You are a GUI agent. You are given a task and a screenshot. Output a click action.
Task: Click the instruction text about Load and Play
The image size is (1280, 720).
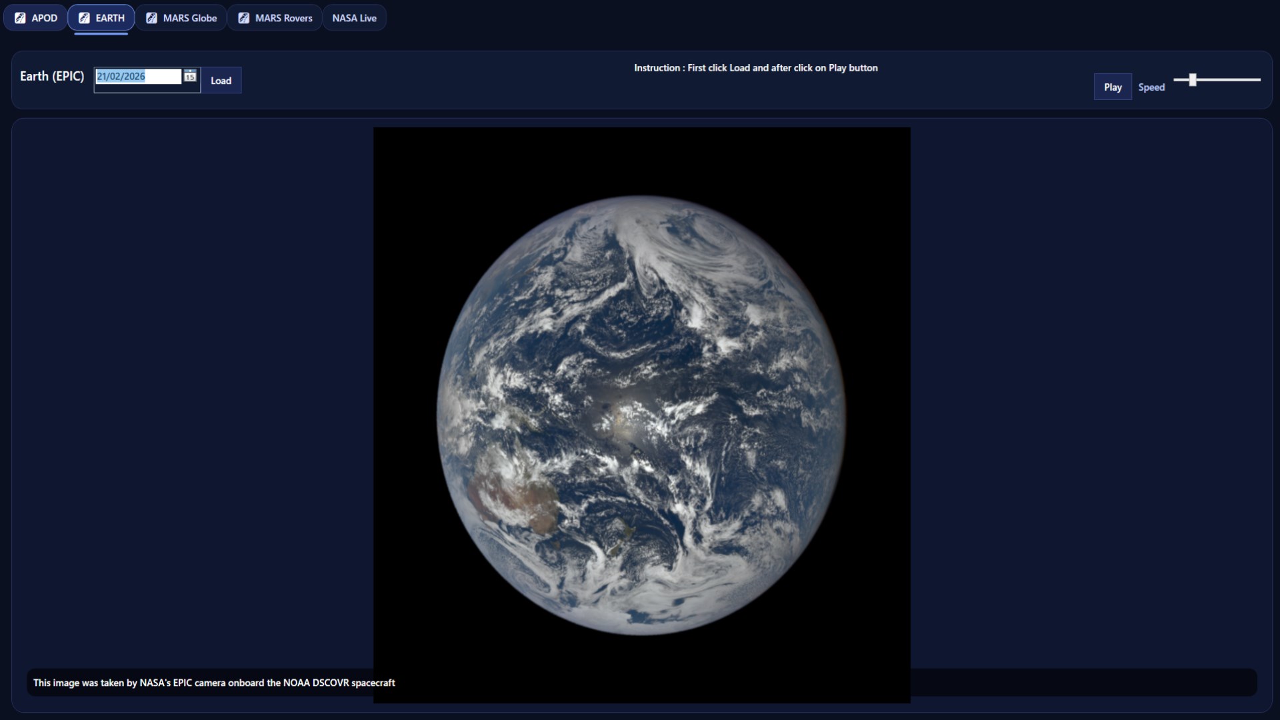pyautogui.click(x=755, y=68)
